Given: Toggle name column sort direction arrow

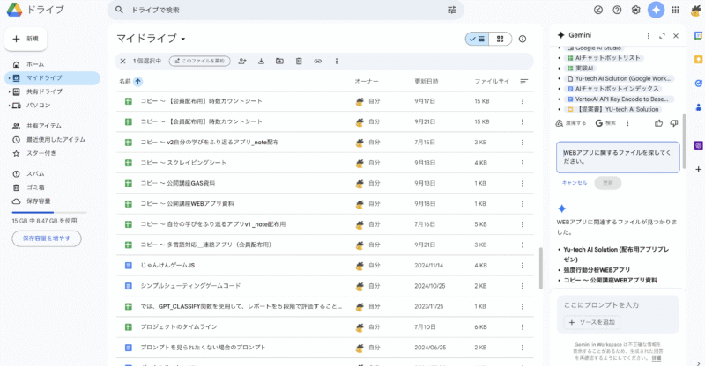Looking at the screenshot, I should point(137,81).
